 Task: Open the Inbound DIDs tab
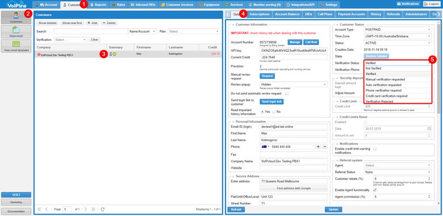pos(142,5)
